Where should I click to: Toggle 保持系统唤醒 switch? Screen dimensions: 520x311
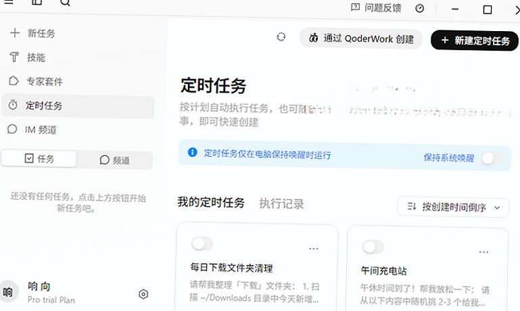click(491, 158)
